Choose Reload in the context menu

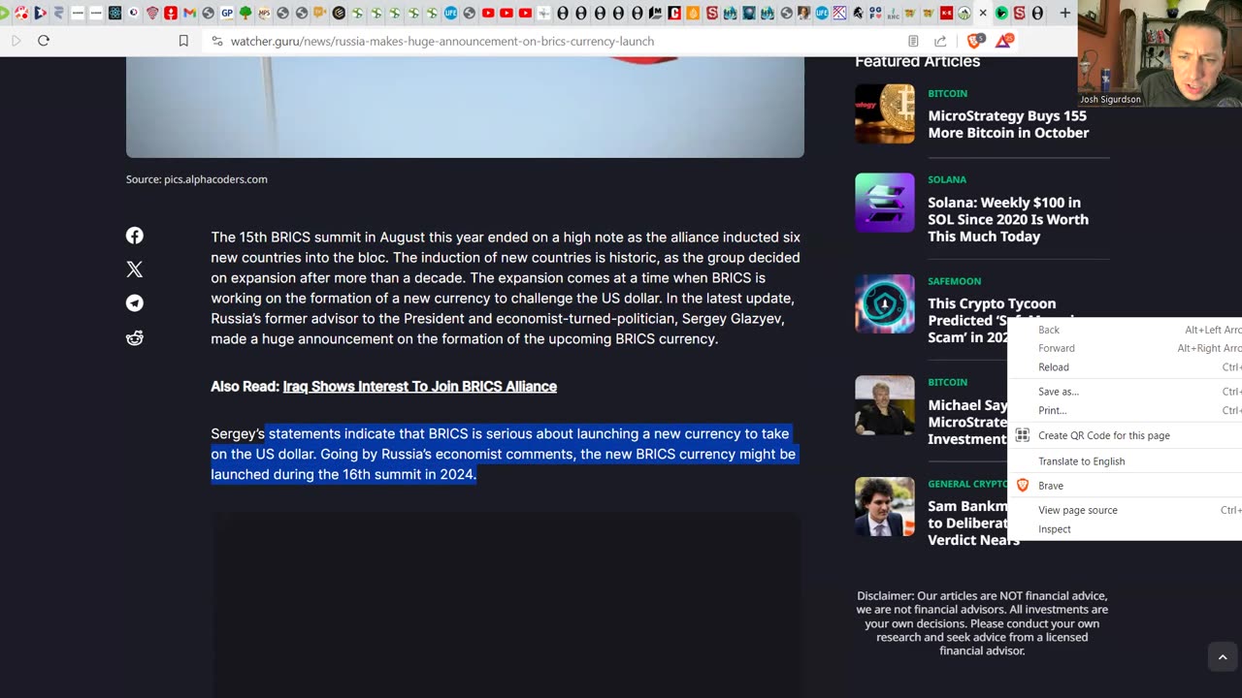[1125, 367]
